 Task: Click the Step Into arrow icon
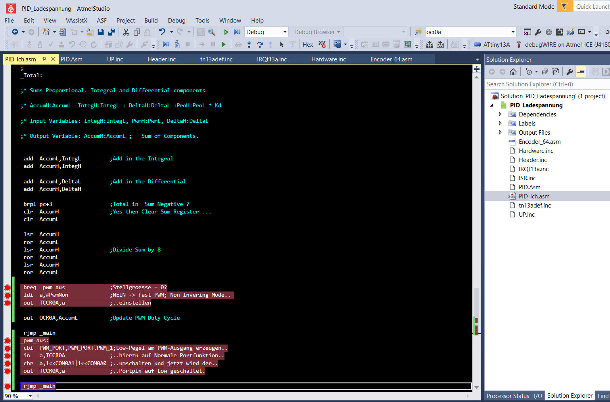(x=249, y=44)
